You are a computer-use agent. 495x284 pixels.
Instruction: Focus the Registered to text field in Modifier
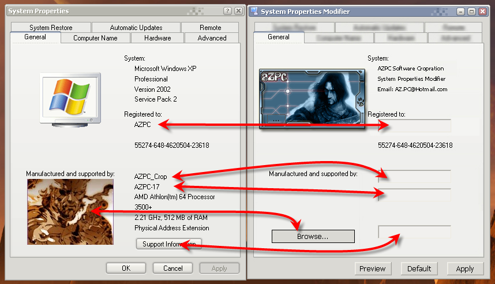pos(414,126)
